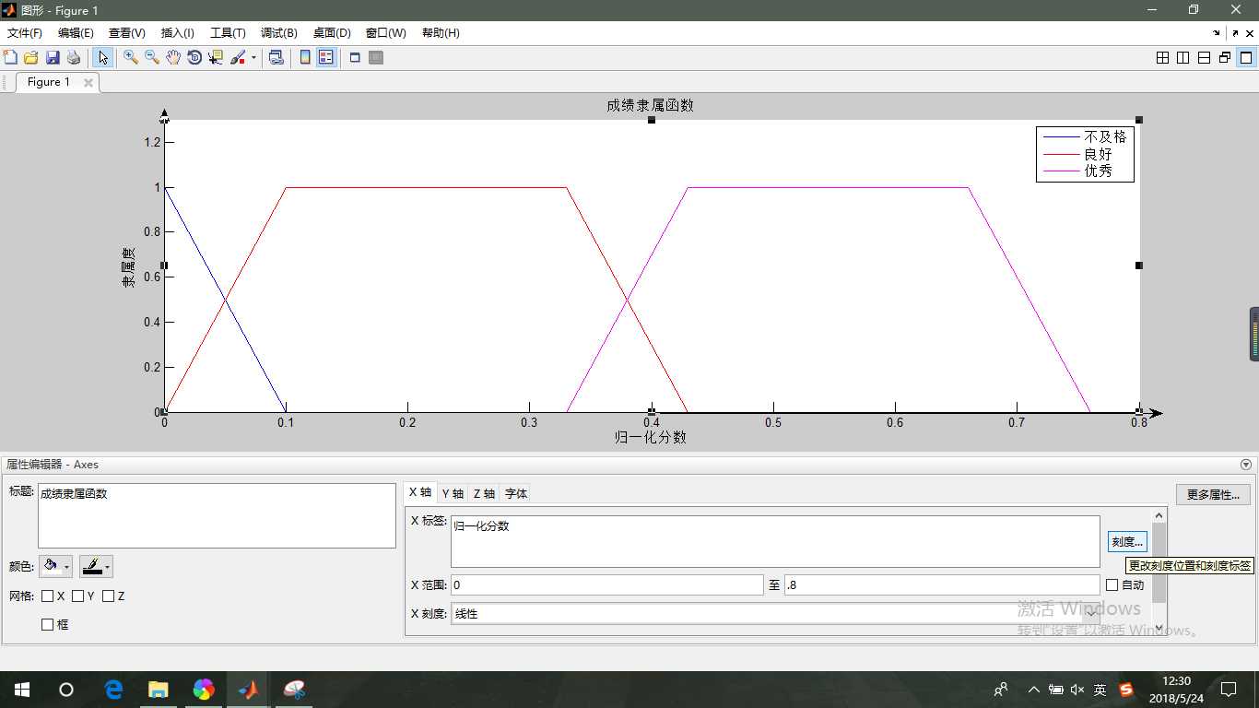Click the 更多属性... button

(x=1213, y=495)
